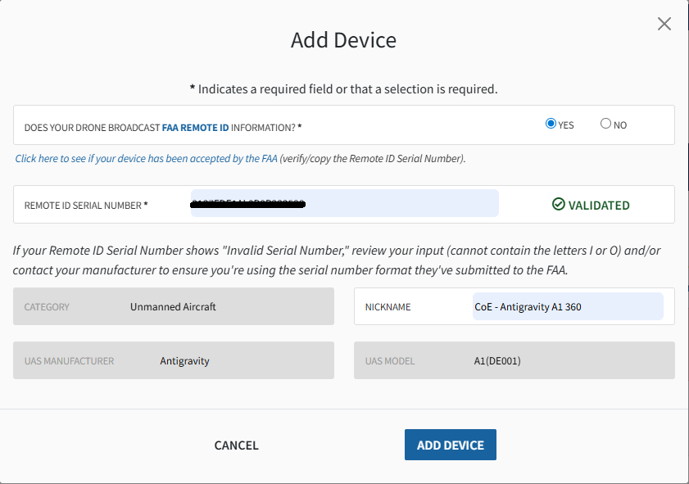
Task: Select YES for FAA Remote ID broadcast
Action: pos(551,124)
